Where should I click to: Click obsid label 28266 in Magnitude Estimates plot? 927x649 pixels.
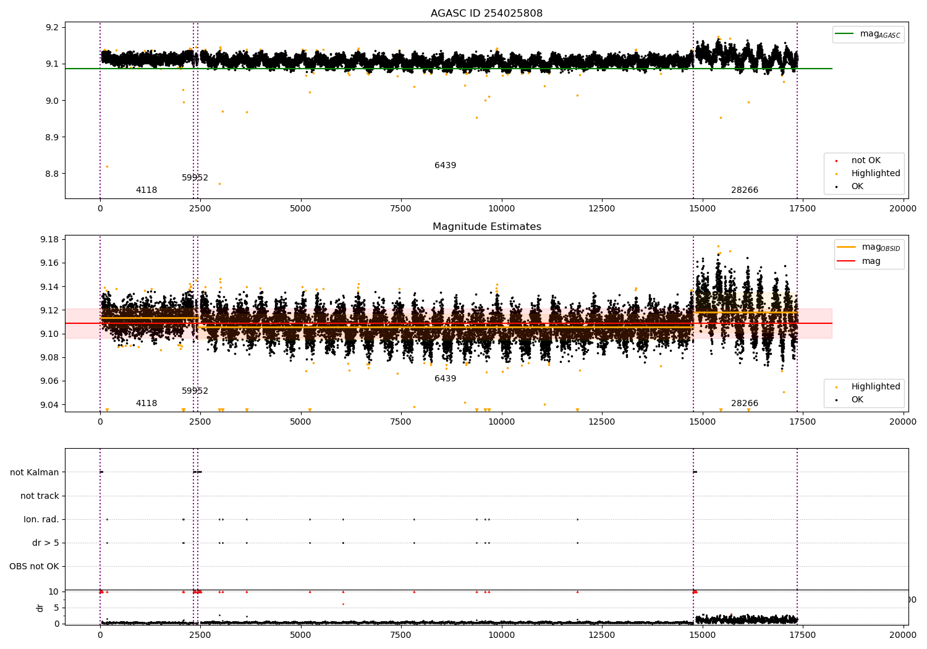coord(745,404)
